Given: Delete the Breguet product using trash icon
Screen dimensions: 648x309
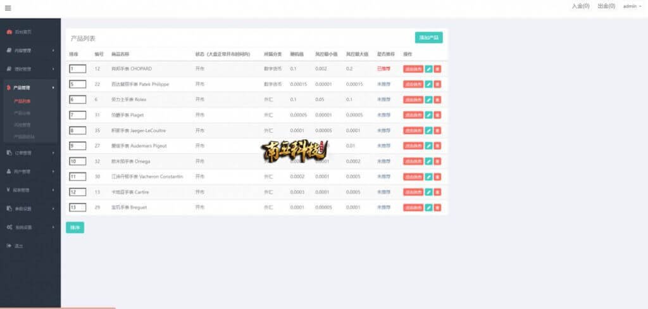Looking at the screenshot, I should coord(437,207).
